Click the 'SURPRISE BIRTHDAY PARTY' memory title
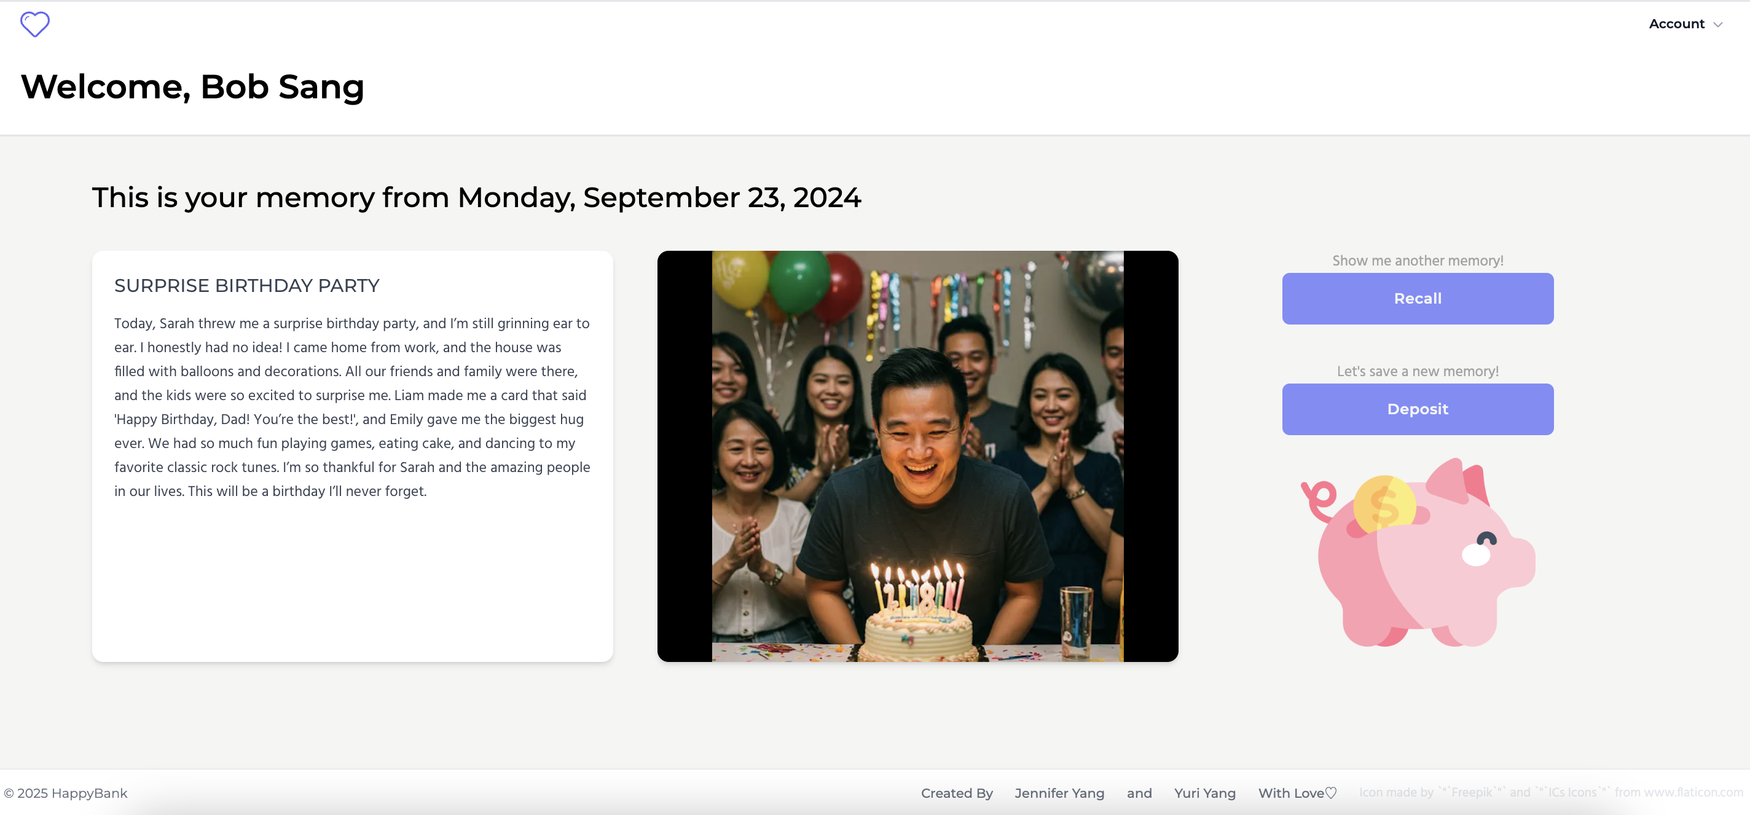The height and width of the screenshot is (815, 1750). 246,285
